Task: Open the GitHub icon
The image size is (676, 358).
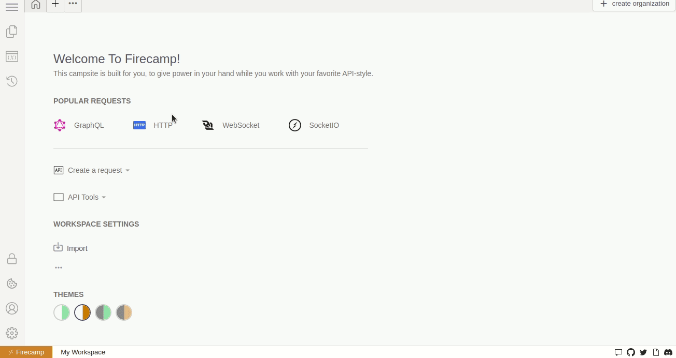Action: pos(631,352)
